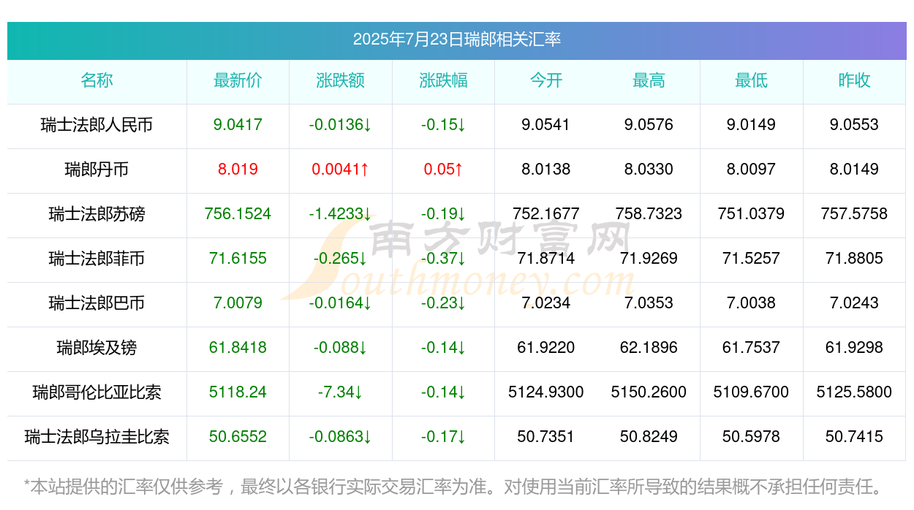
Task: Click change percent -0.23↓
Action: 443,303
